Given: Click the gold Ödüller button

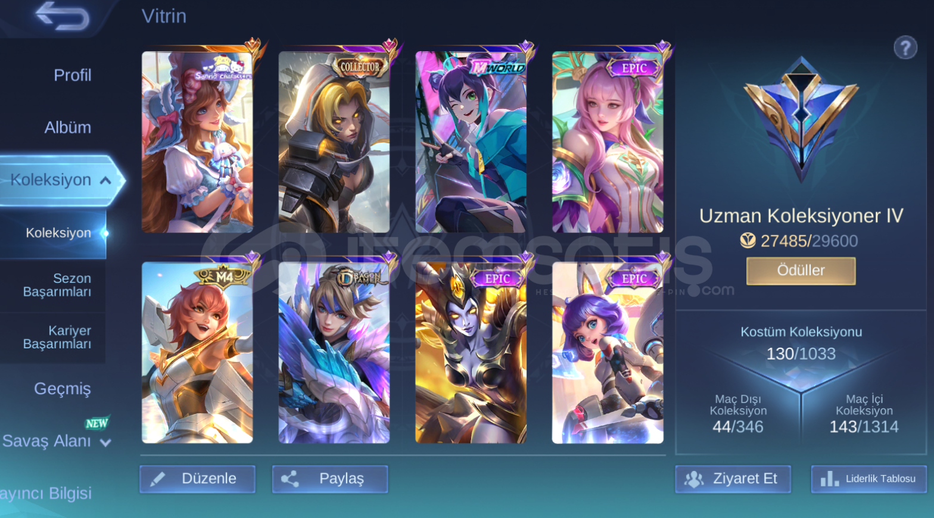Looking at the screenshot, I should coord(801,271).
